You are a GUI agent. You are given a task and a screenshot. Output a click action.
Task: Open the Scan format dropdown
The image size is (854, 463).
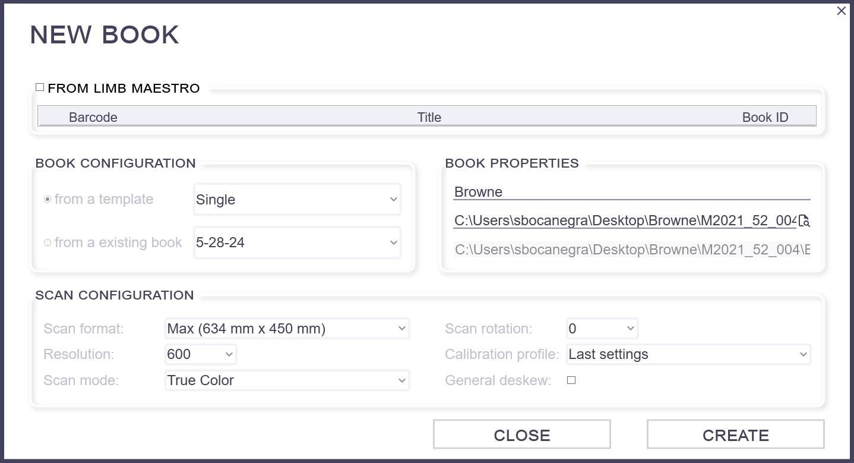286,327
